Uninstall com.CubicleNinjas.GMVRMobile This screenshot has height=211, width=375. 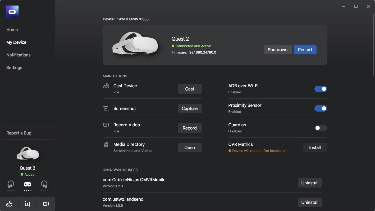pos(310,183)
